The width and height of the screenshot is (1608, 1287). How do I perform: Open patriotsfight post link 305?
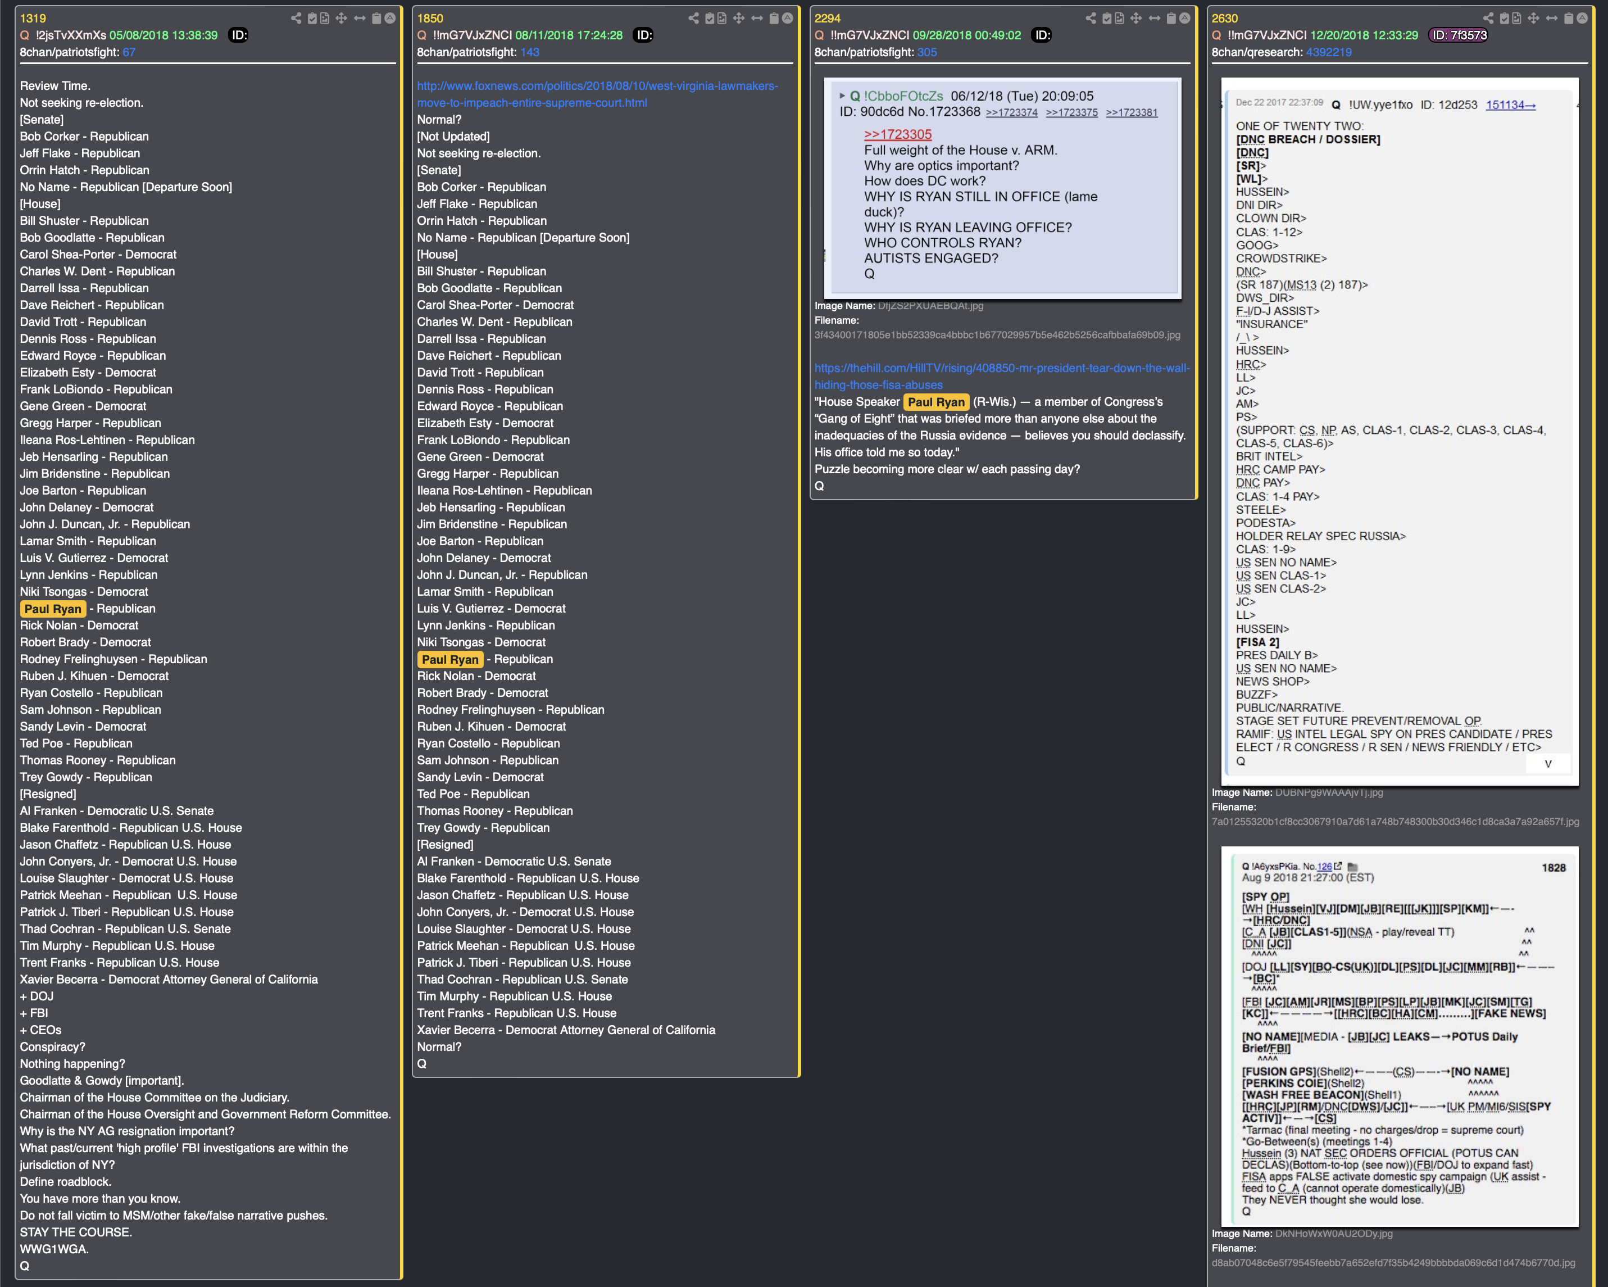click(927, 52)
